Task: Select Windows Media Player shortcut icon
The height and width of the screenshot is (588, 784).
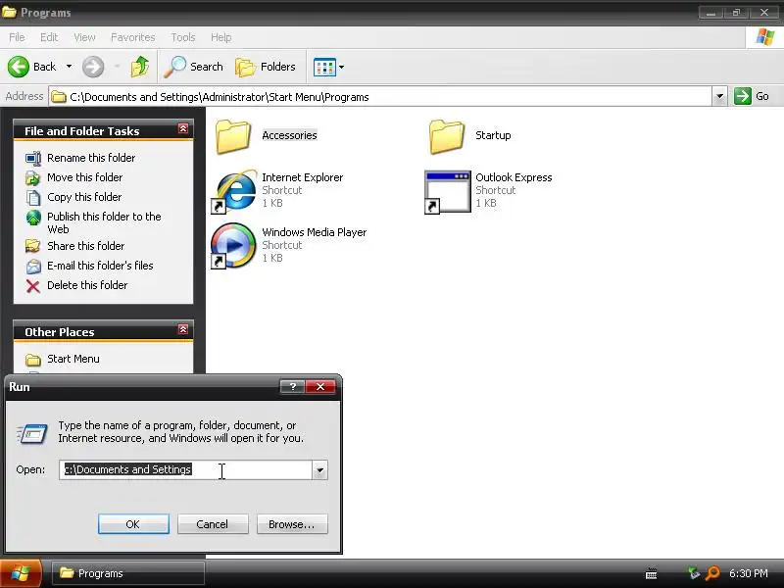Action: pyautogui.click(x=233, y=246)
